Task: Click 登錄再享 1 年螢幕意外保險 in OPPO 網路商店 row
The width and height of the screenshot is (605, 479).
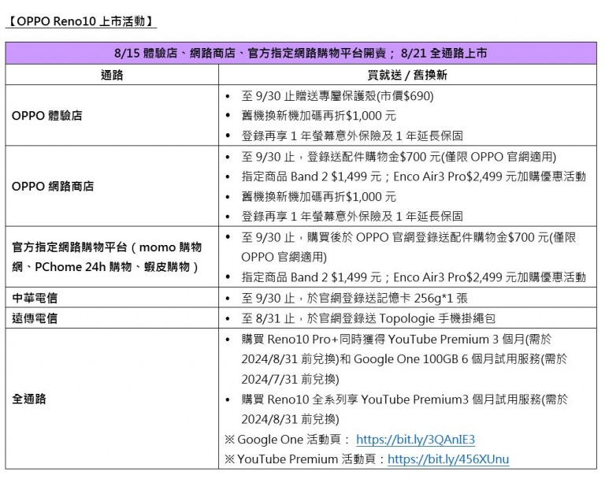Action: point(352,216)
